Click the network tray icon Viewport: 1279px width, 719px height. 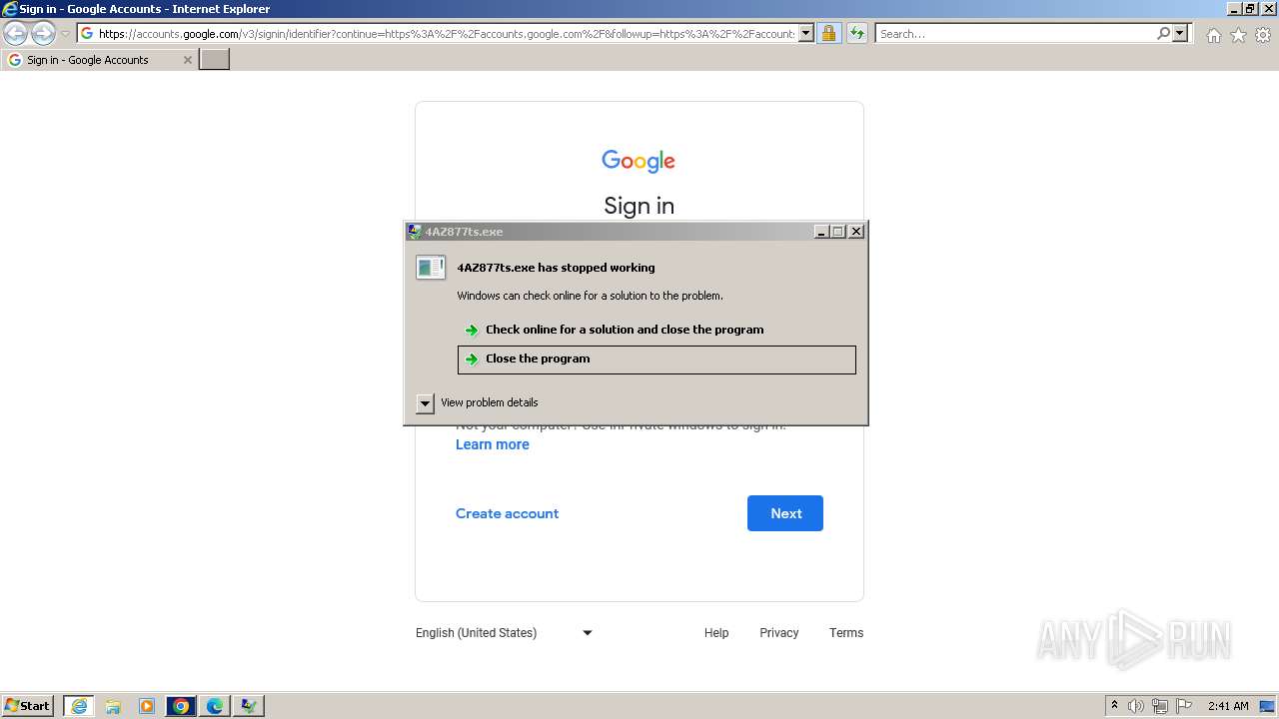point(1160,706)
